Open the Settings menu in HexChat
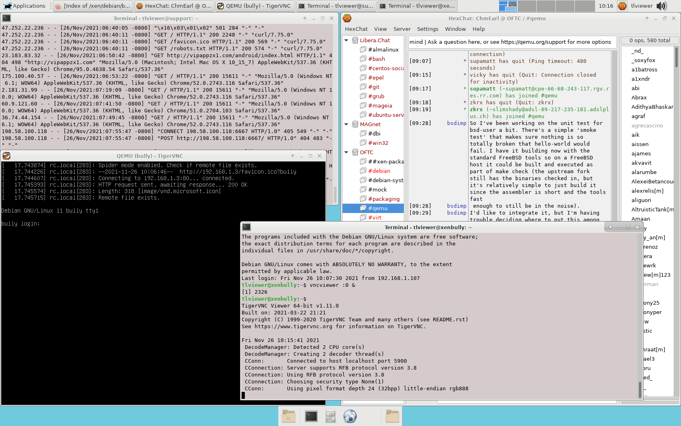 (428, 29)
